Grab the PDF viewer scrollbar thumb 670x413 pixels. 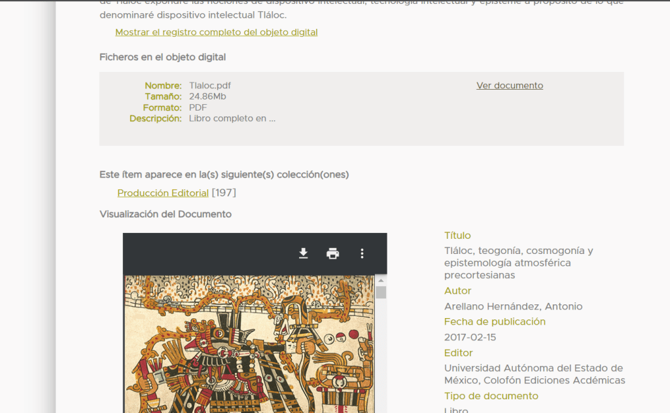pyautogui.click(x=381, y=292)
